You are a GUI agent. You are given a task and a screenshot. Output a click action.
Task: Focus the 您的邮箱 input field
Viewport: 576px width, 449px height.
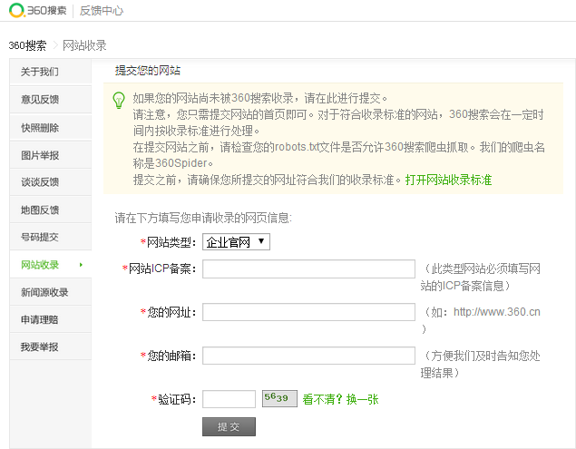click(x=308, y=356)
